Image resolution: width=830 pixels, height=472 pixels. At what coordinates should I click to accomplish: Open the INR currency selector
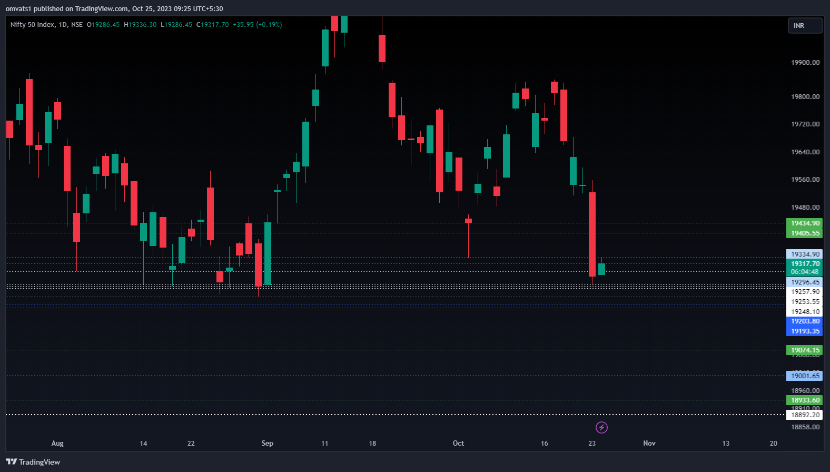click(x=805, y=26)
